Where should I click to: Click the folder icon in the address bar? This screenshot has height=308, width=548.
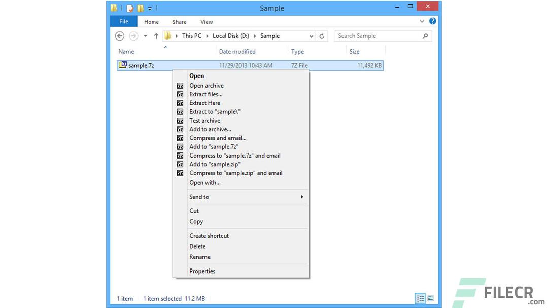(x=167, y=35)
